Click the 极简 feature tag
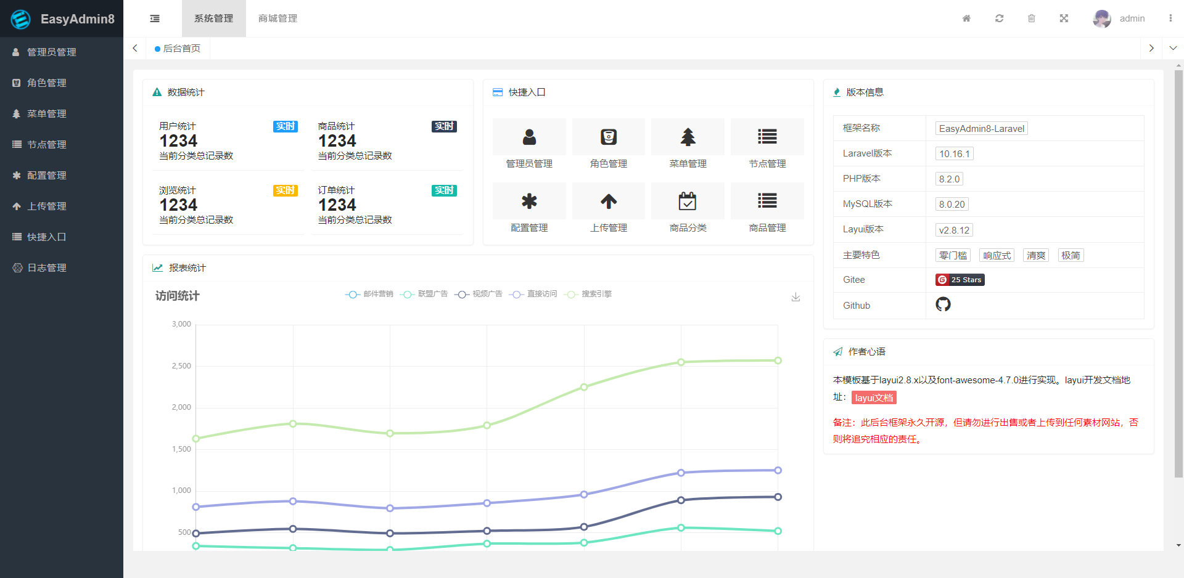The width and height of the screenshot is (1184, 578). 1071,255
